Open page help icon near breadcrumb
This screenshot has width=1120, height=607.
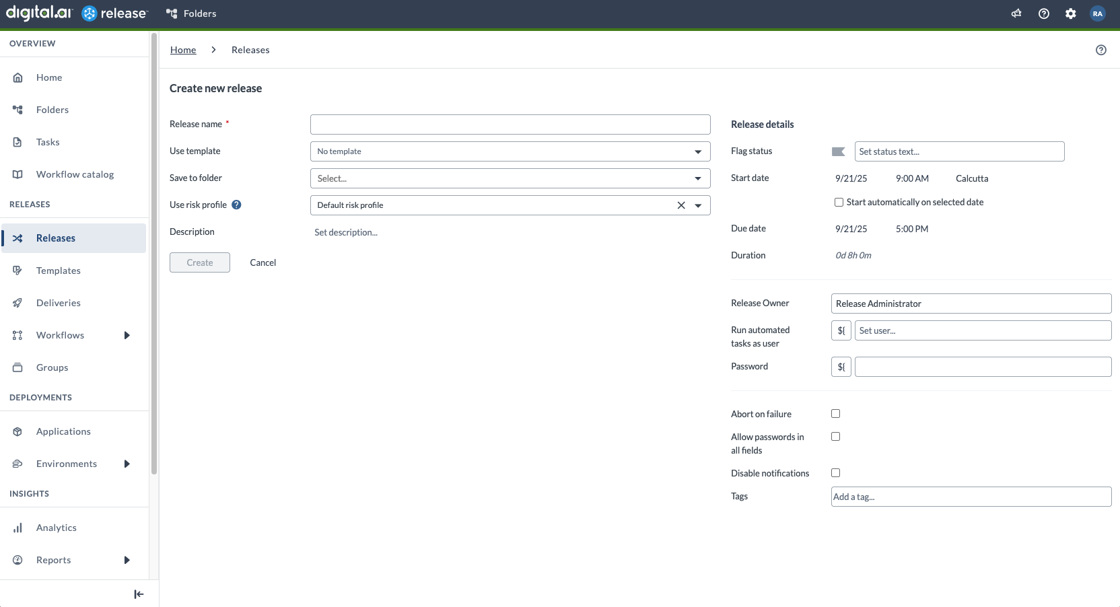tap(1101, 50)
